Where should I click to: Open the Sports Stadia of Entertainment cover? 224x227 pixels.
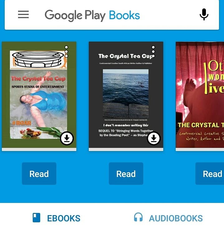pos(39,95)
